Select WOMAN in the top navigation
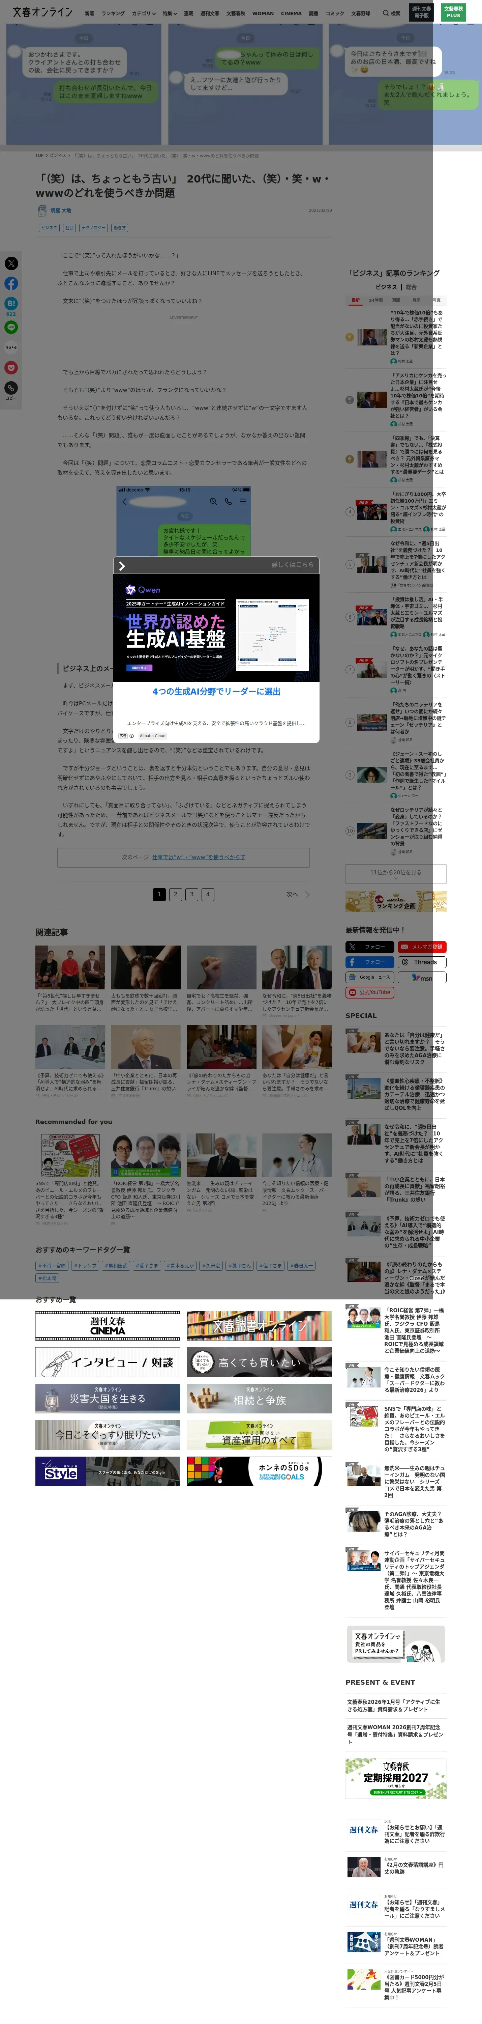The height and width of the screenshot is (2024, 482). pyautogui.click(x=263, y=13)
